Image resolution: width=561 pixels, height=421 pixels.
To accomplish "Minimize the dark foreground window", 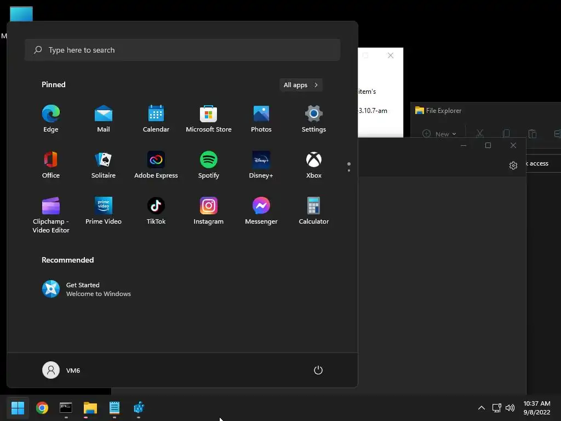I will click(x=463, y=145).
